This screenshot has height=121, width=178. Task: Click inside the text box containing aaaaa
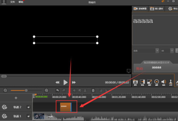click(x=155, y=30)
